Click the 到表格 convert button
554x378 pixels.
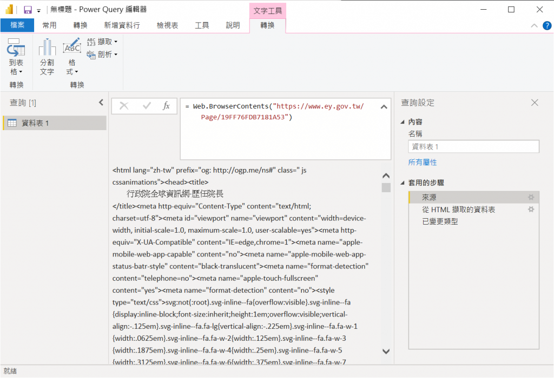pyautogui.click(x=16, y=57)
